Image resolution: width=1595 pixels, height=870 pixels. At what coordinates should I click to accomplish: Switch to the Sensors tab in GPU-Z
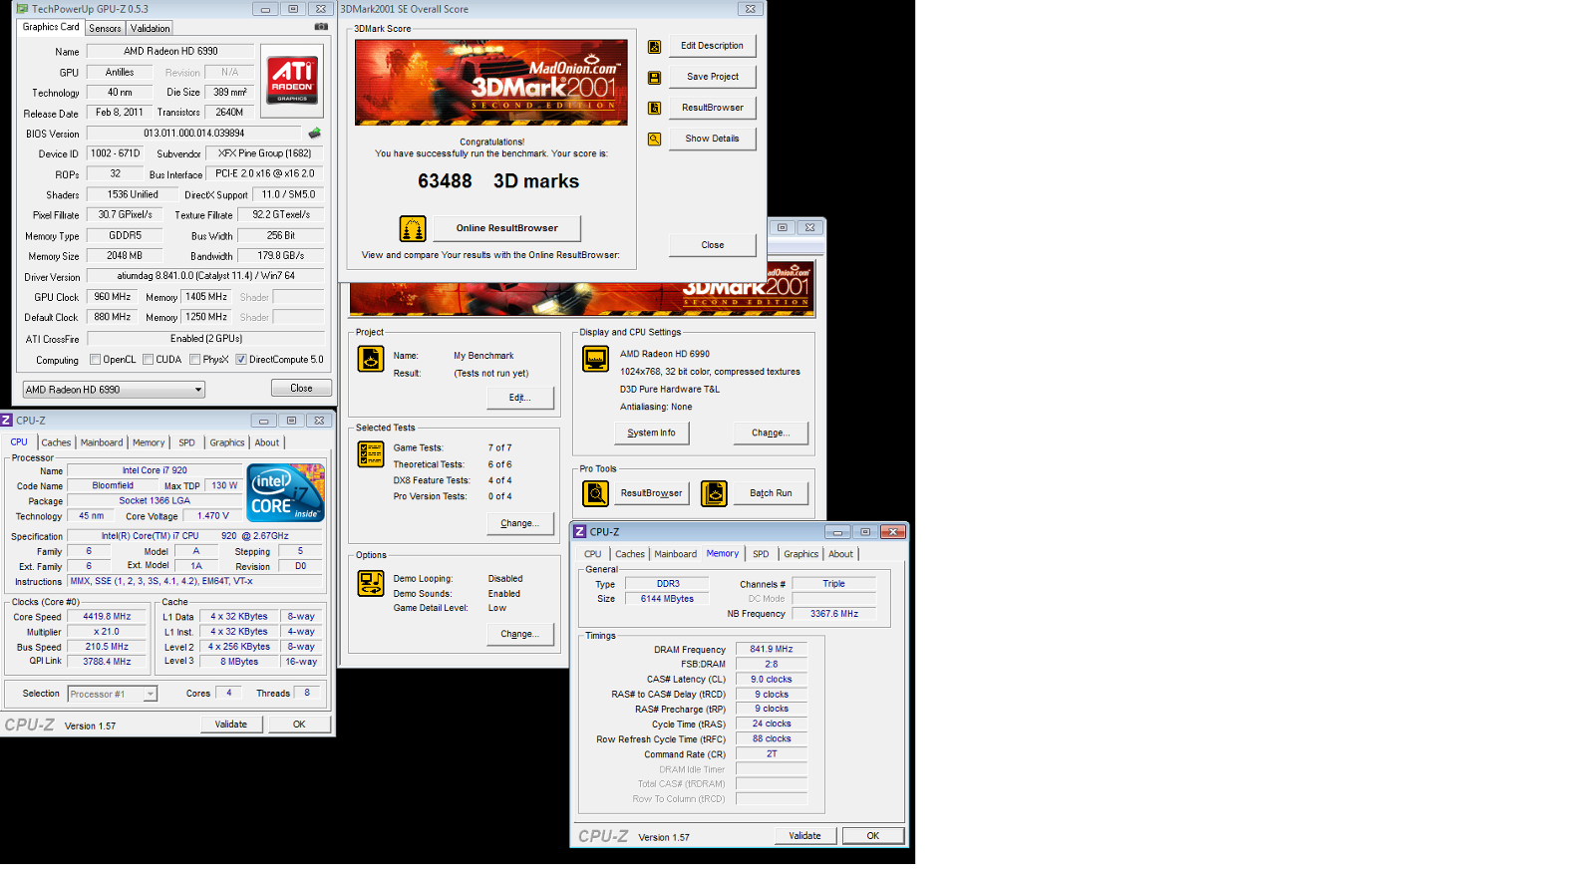pos(105,29)
